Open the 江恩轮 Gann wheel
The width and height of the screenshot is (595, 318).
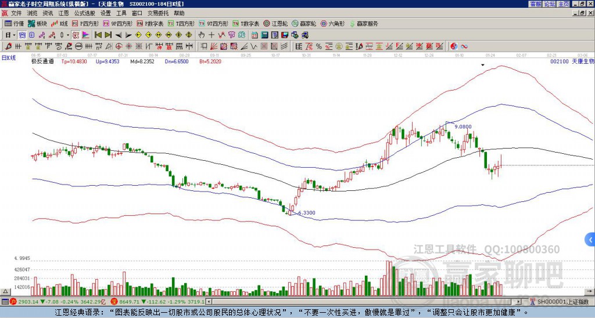[275, 23]
